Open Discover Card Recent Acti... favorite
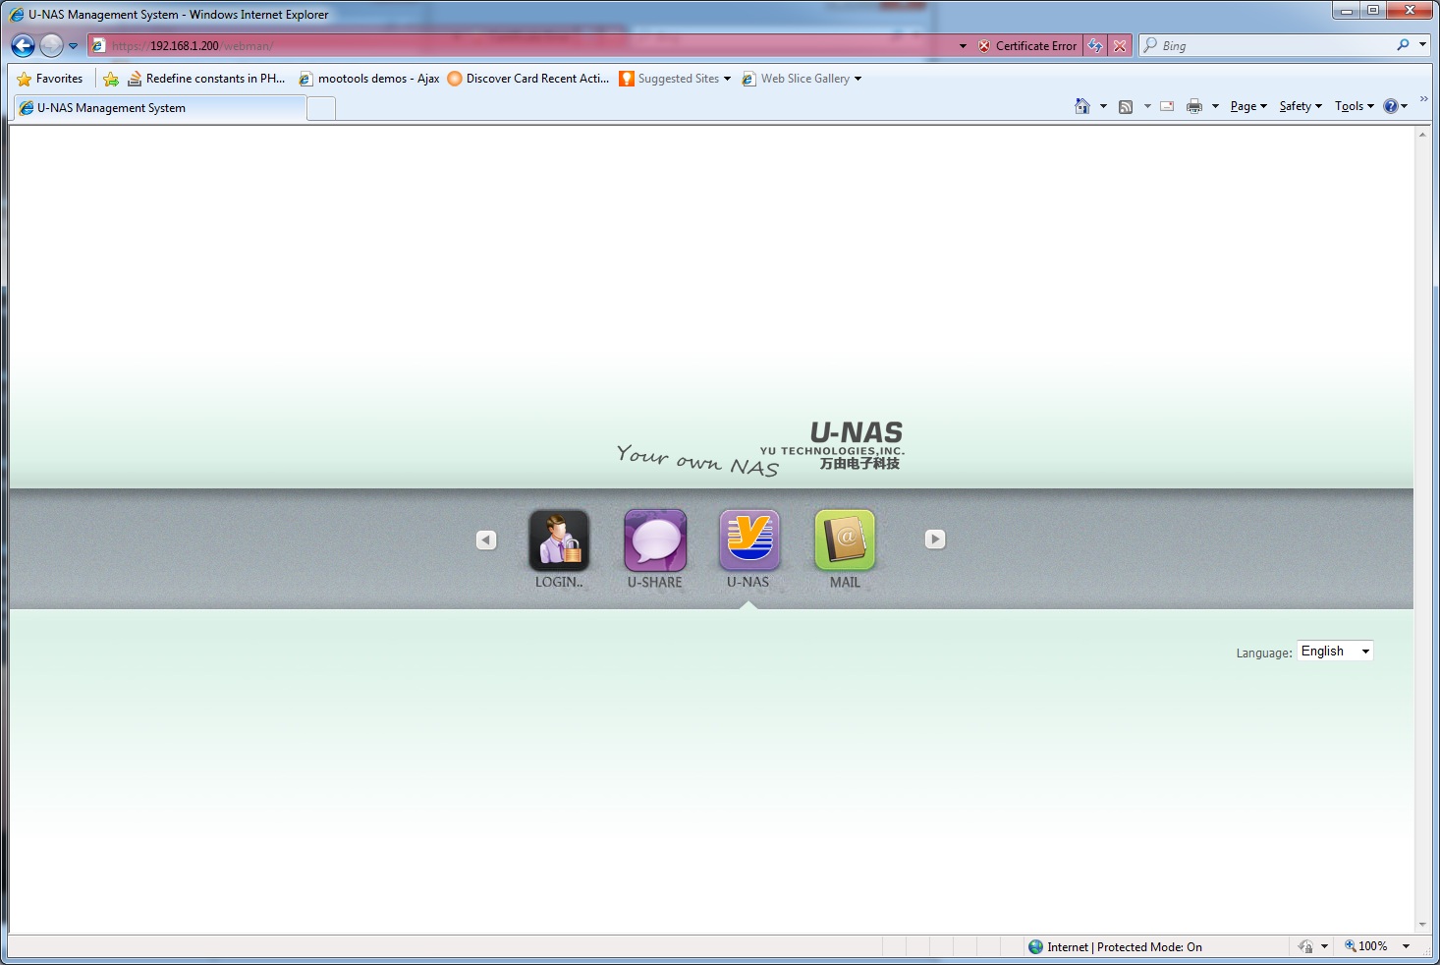1440x965 pixels. pyautogui.click(x=528, y=79)
